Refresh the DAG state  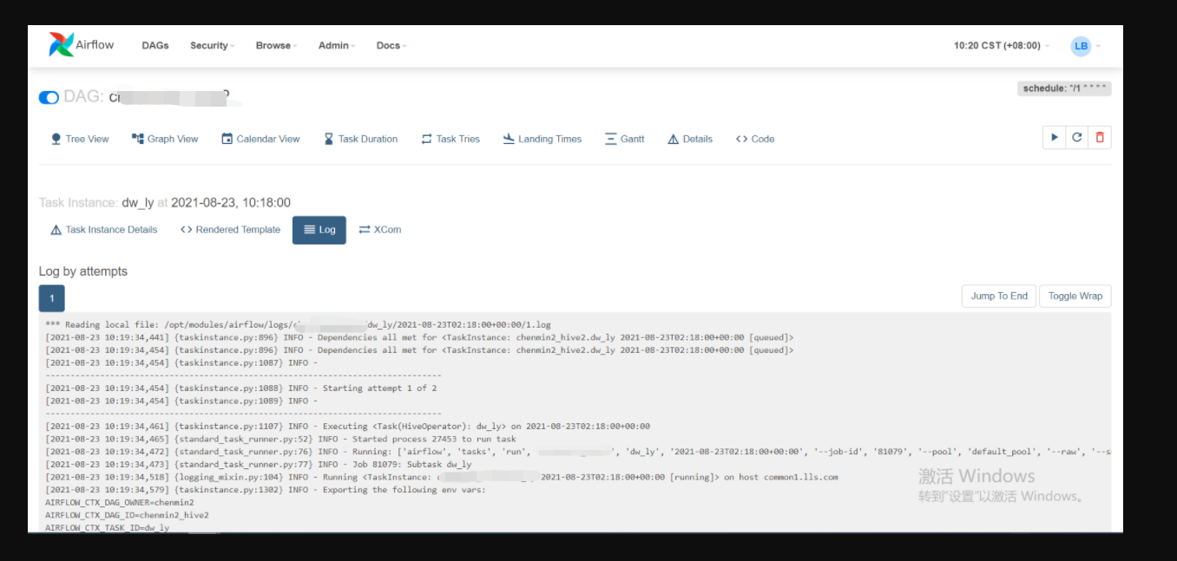1076,137
